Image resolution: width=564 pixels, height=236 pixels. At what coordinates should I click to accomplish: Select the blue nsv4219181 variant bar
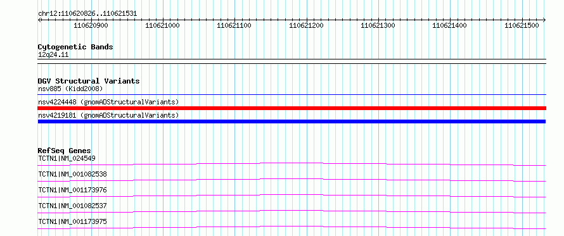tap(292, 121)
